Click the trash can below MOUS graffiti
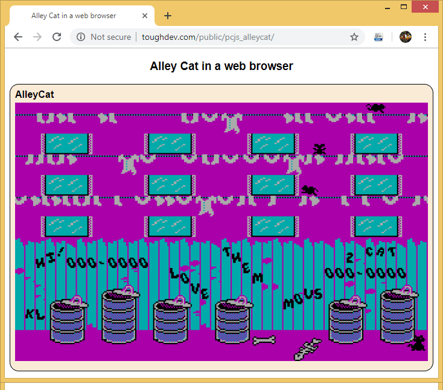Viewport: 443px width, 390px height. pyautogui.click(x=347, y=319)
